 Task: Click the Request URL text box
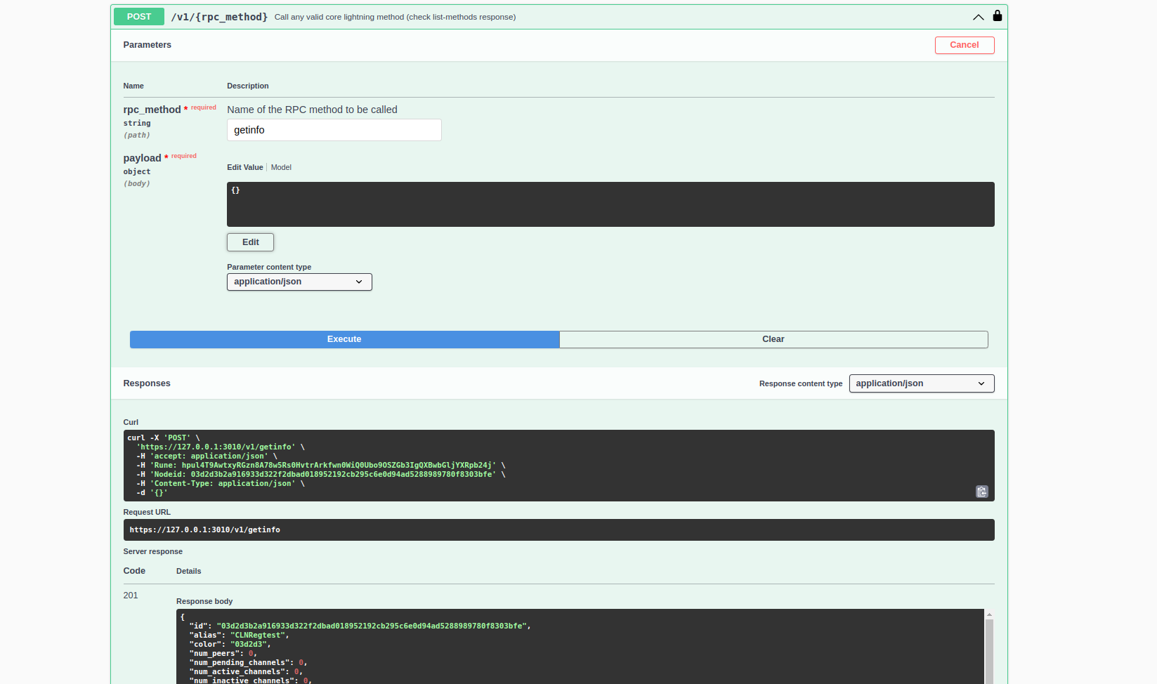(x=558, y=530)
